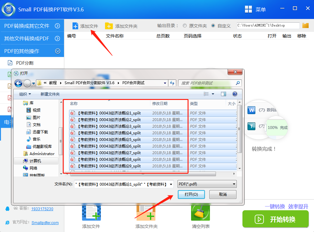
Task: Click the 清空列表 broom icon
Action: pyautogui.click(x=201, y=213)
